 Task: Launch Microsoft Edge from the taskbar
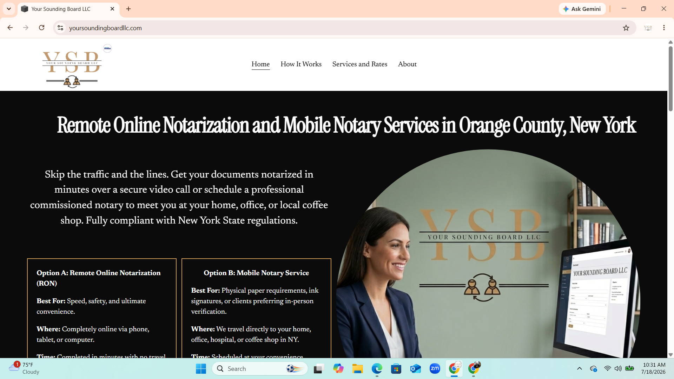click(x=377, y=369)
